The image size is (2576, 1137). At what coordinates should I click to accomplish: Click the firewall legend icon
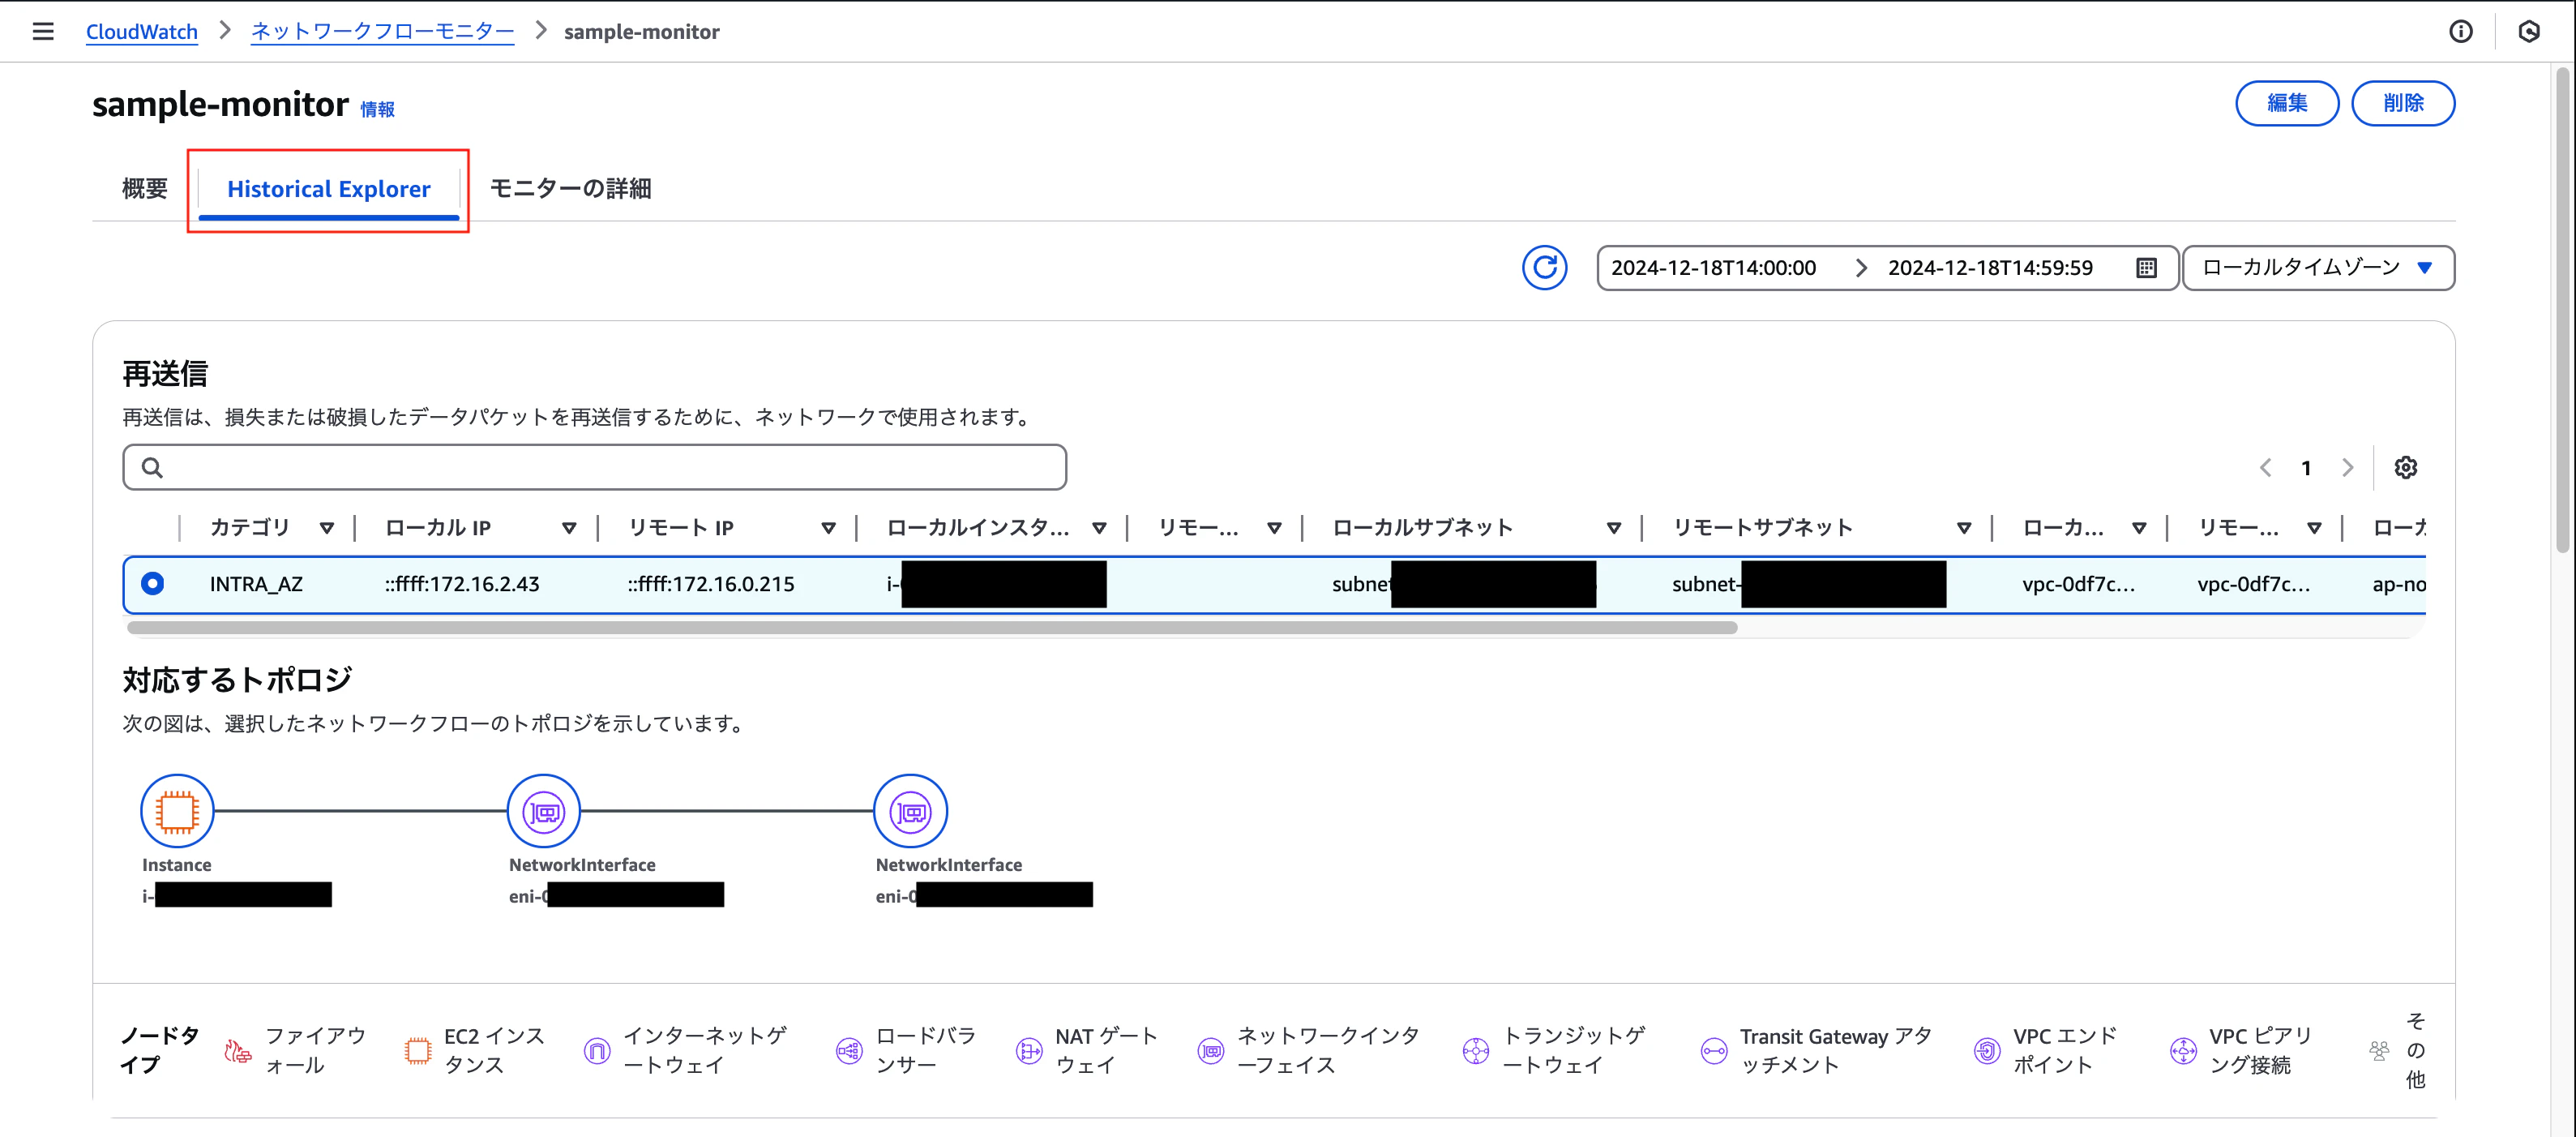tap(238, 1050)
